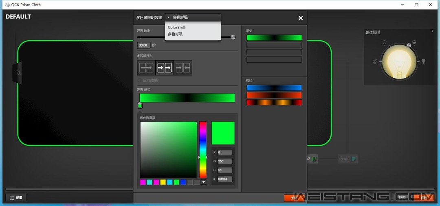
Task: Click the QCK Prism Cloth title bar icon
Action: 8,4
